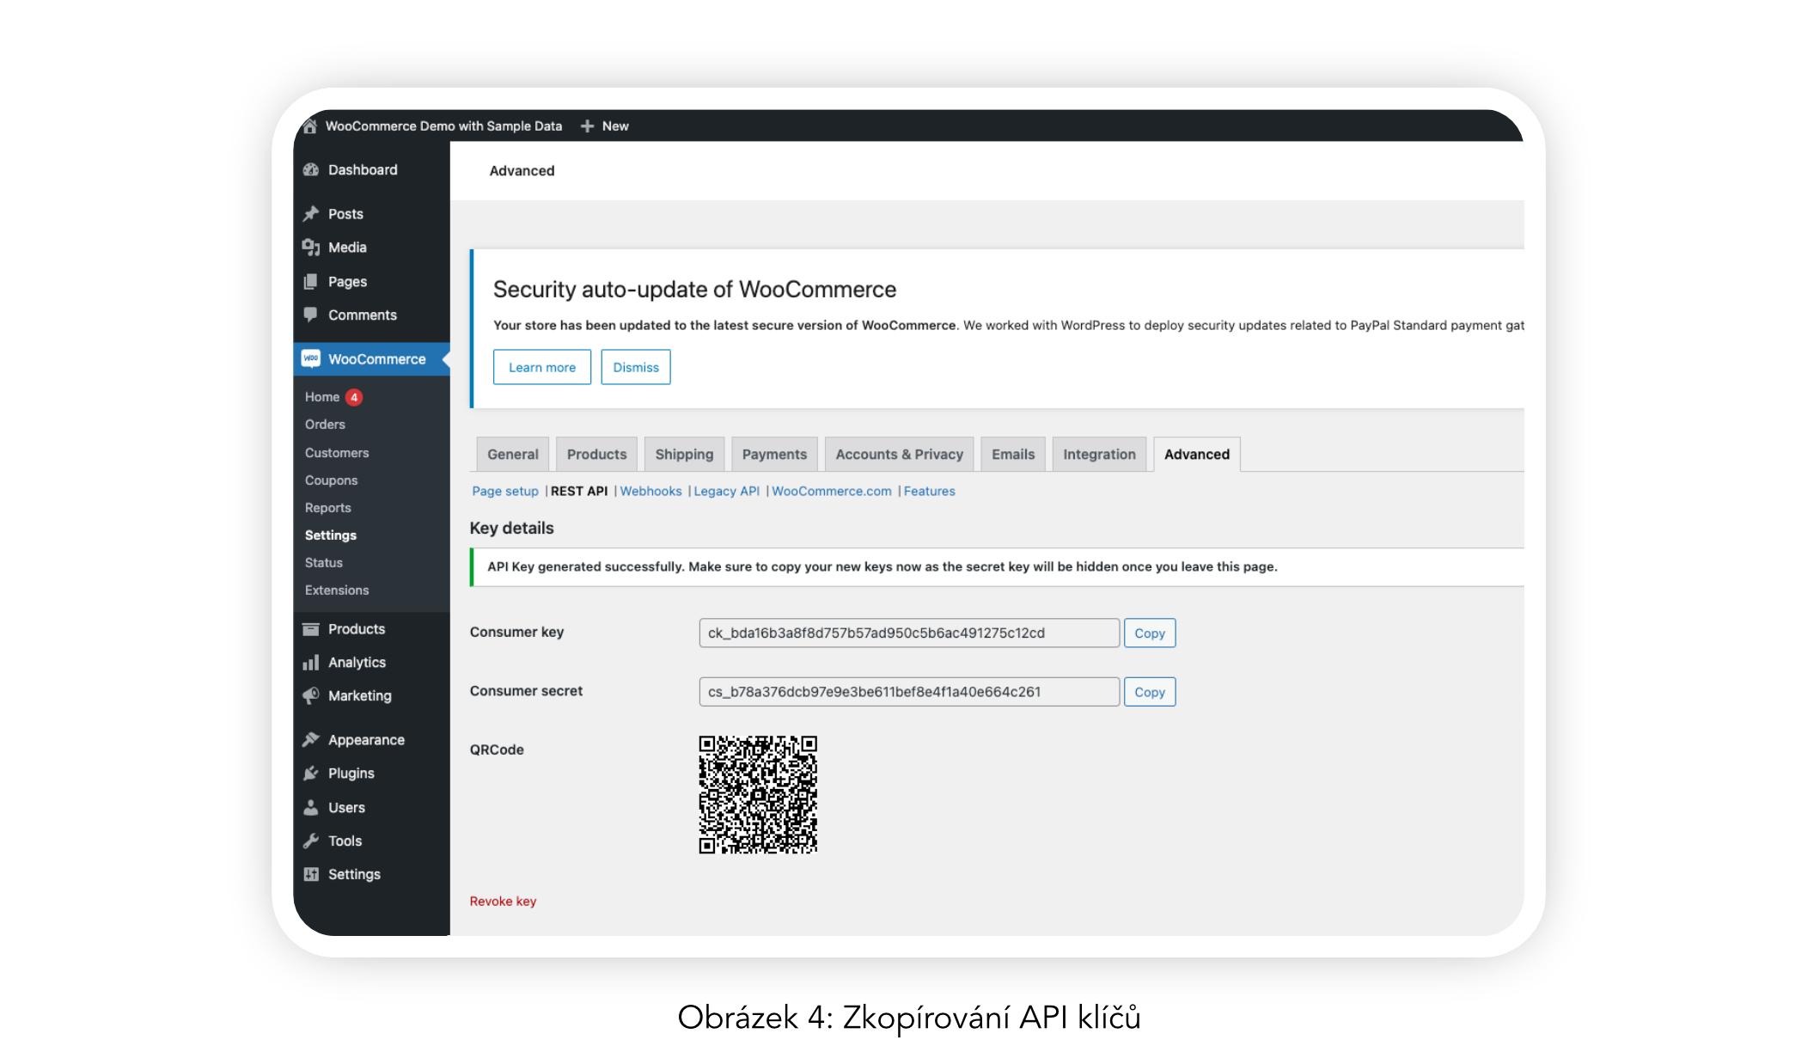The width and height of the screenshot is (1820, 1052).
Task: Open WooCommerce Home submenu item
Action: [x=322, y=397]
